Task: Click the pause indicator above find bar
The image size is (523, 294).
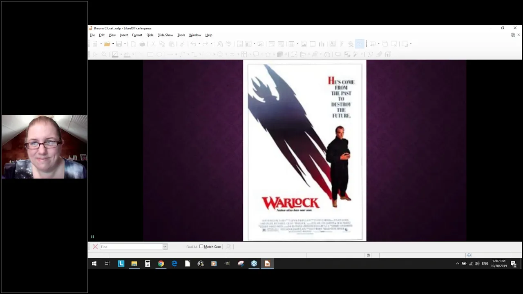Action: tap(92, 236)
